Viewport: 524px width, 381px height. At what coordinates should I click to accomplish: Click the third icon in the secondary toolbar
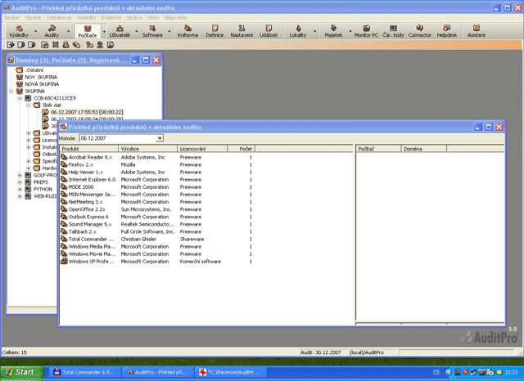[x=32, y=45]
